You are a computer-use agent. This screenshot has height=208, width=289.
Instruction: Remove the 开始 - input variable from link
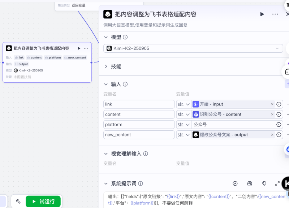[x=272, y=104]
